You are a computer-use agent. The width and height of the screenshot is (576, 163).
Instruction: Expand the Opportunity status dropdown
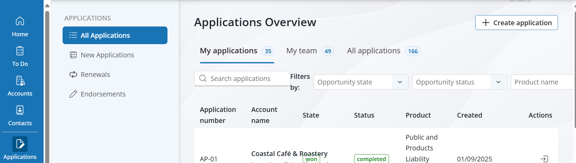pos(498,82)
